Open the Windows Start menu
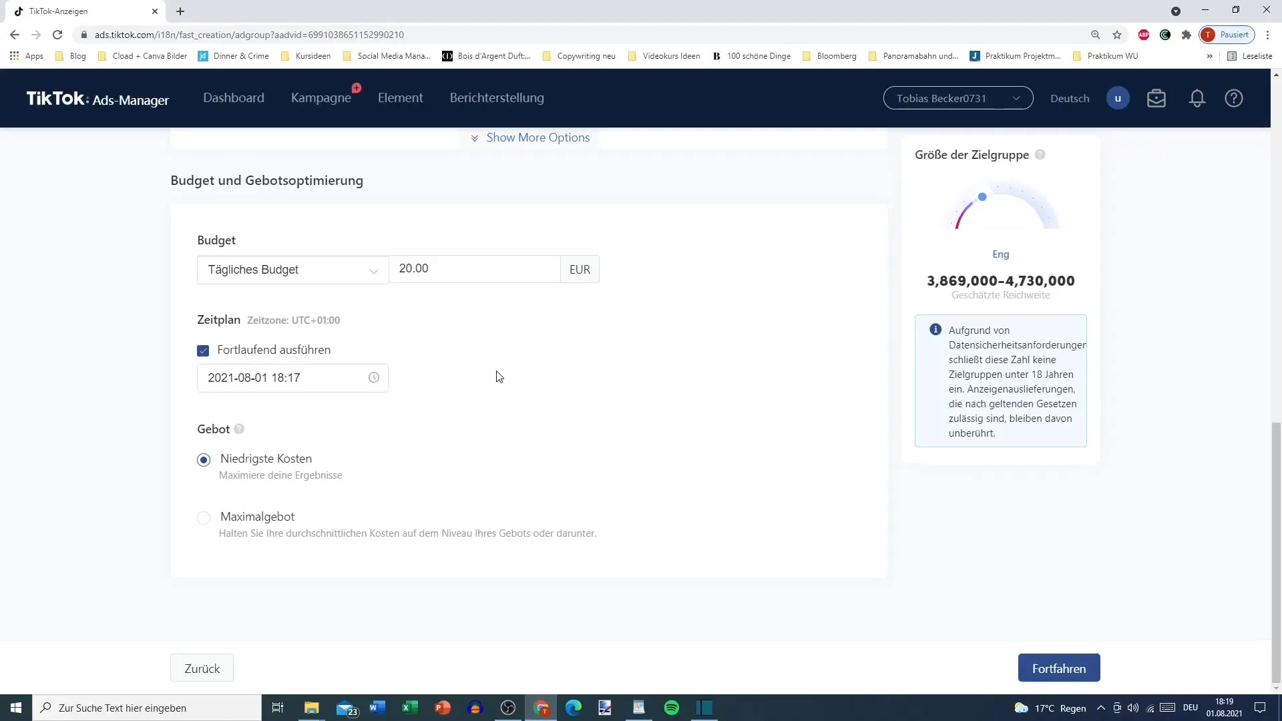 click(16, 708)
